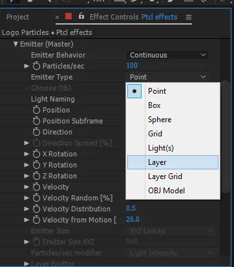Open the Emitter Type Point dropdown
Viewport: 234px width, 267px height.
pyautogui.click(x=167, y=77)
